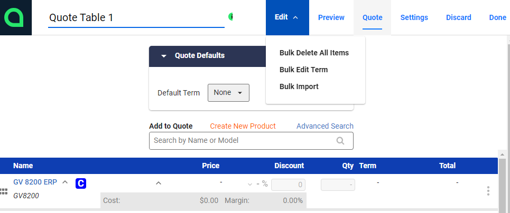
Task: Switch to the Preview tab
Action: point(331,17)
